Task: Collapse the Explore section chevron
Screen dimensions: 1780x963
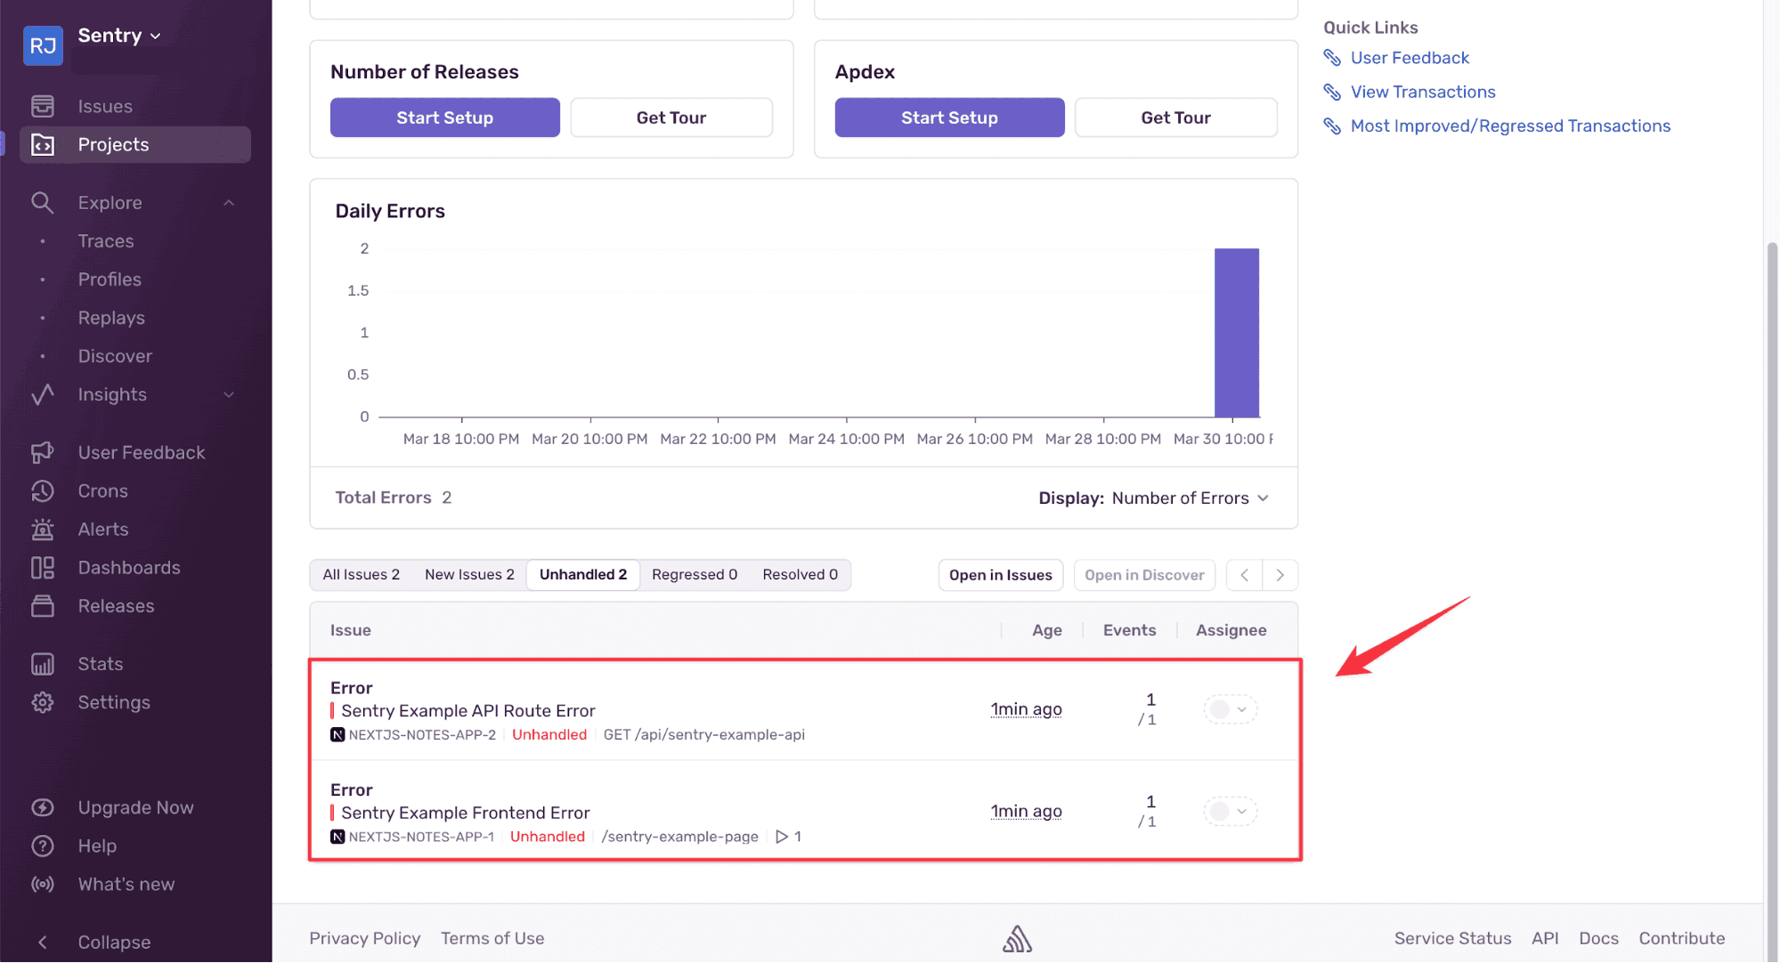Action: [x=229, y=203]
